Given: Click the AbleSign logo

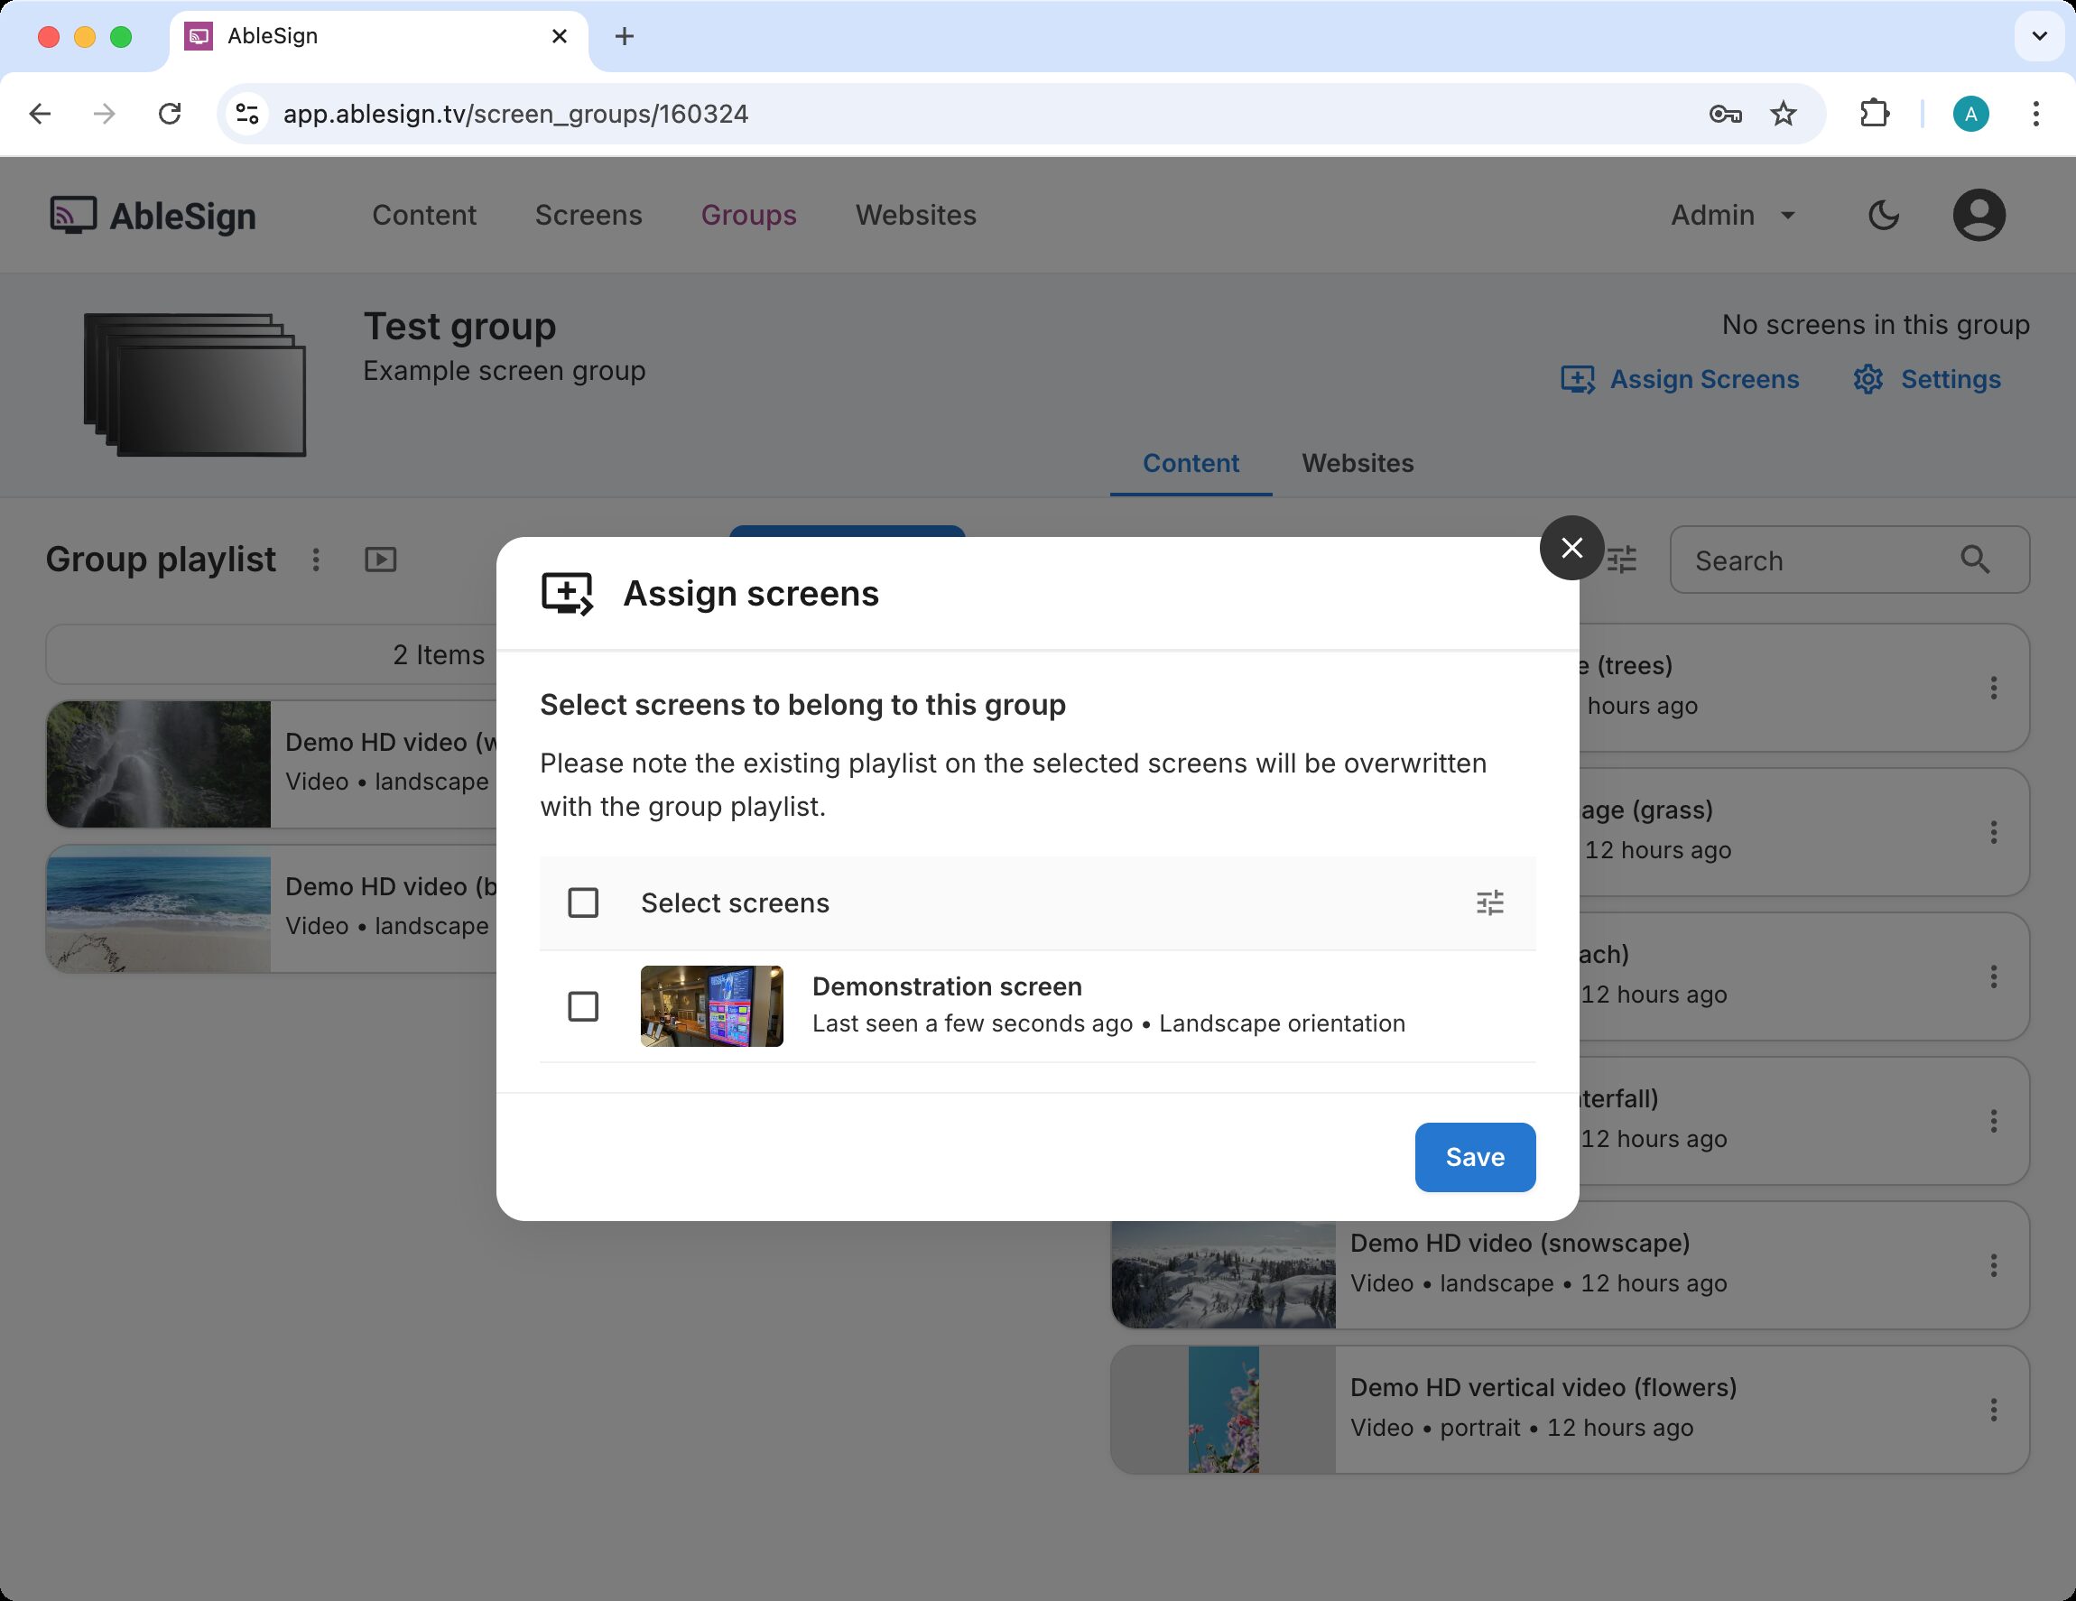Looking at the screenshot, I should (x=154, y=216).
